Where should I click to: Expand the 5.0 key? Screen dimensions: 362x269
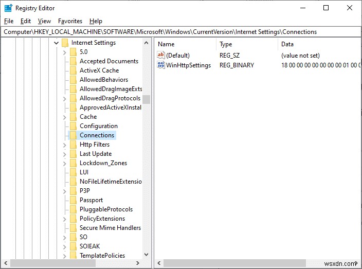[65, 52]
